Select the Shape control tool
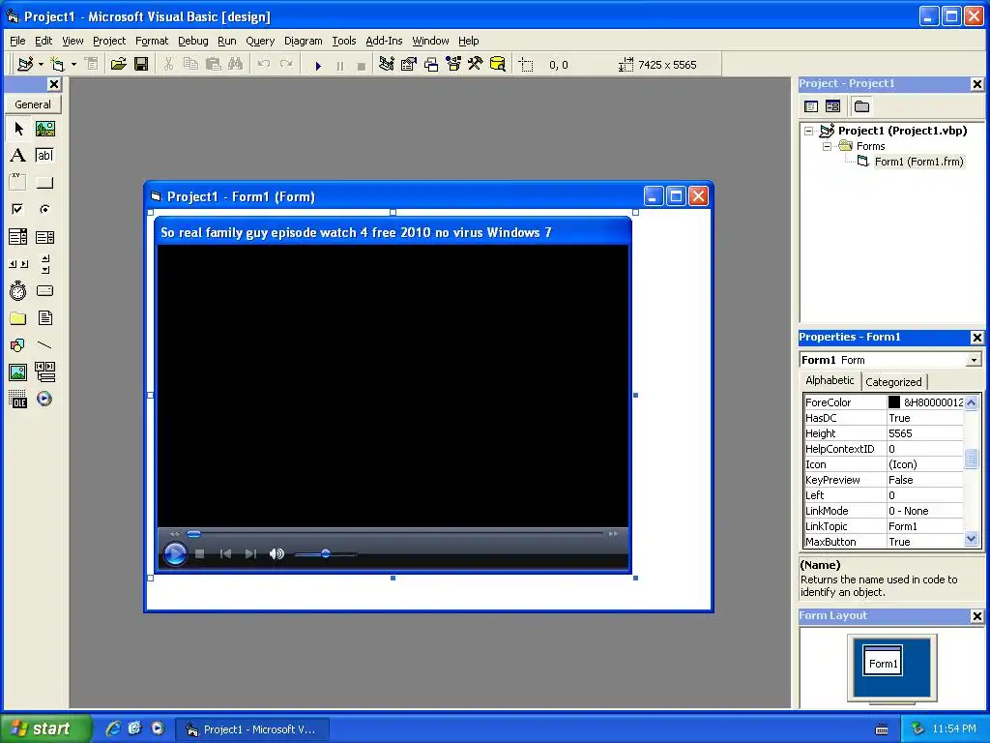 tap(18, 345)
